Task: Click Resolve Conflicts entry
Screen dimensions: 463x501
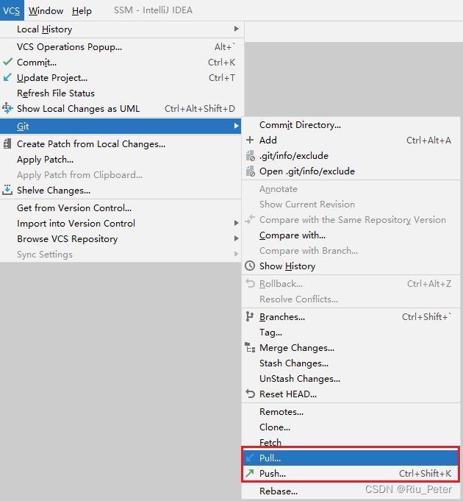Action: pos(351,299)
